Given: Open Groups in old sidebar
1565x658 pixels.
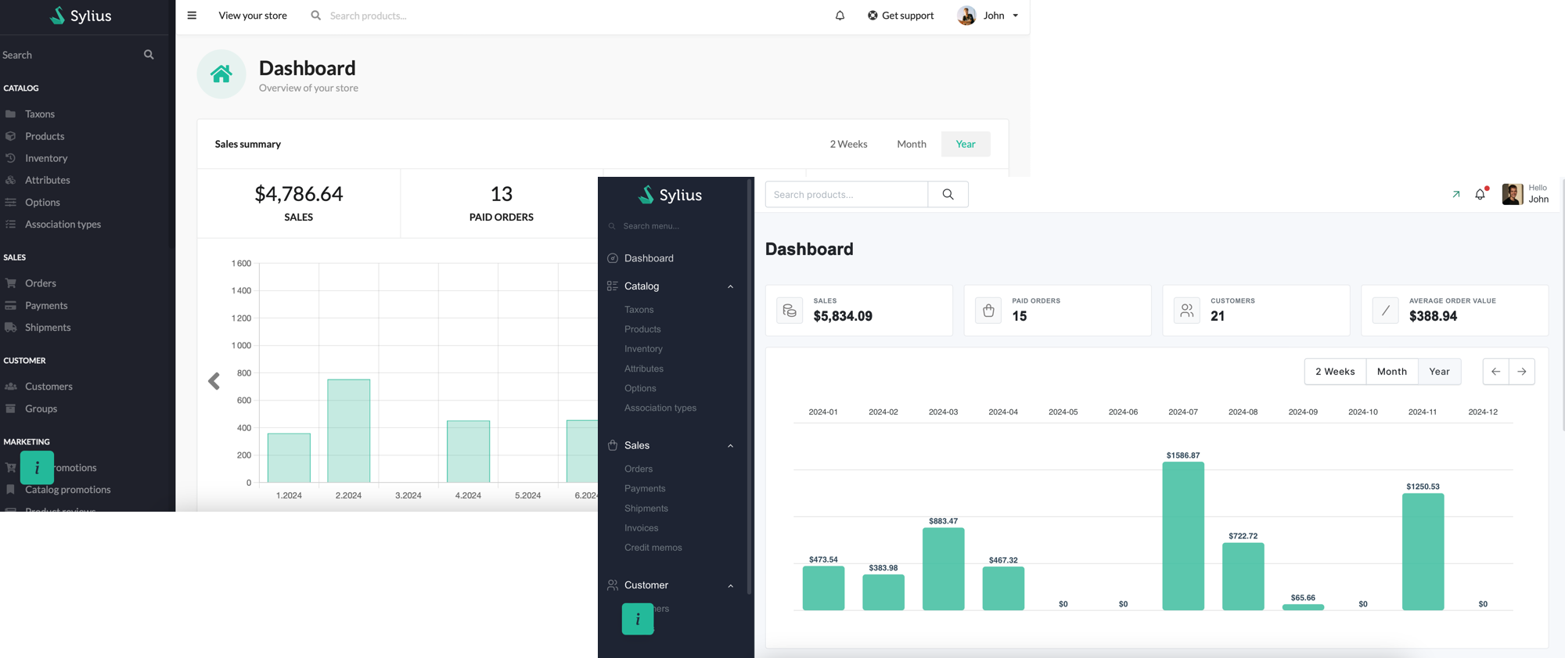Looking at the screenshot, I should point(41,408).
